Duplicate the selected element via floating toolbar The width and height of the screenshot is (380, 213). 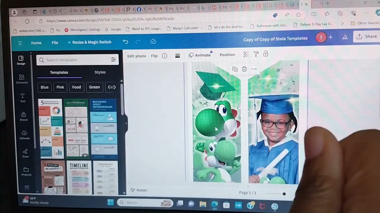235,69
